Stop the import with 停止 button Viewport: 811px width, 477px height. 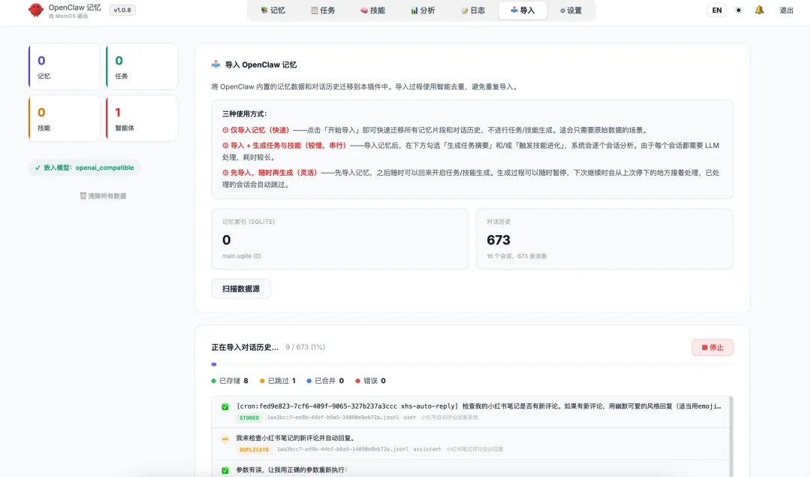coord(712,347)
